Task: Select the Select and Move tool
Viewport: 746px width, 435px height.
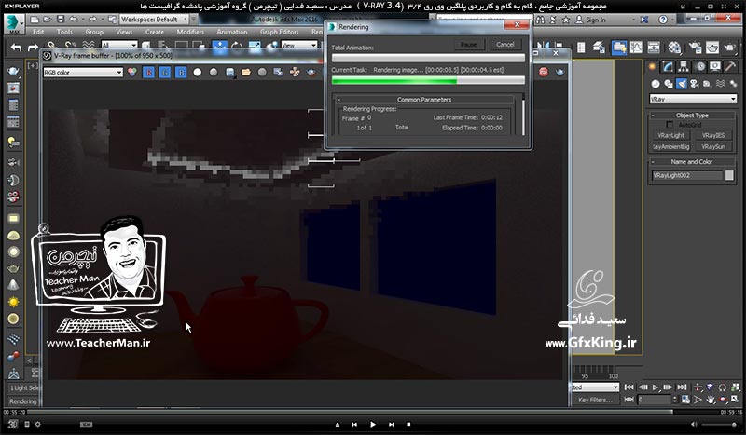Action: coord(220,47)
